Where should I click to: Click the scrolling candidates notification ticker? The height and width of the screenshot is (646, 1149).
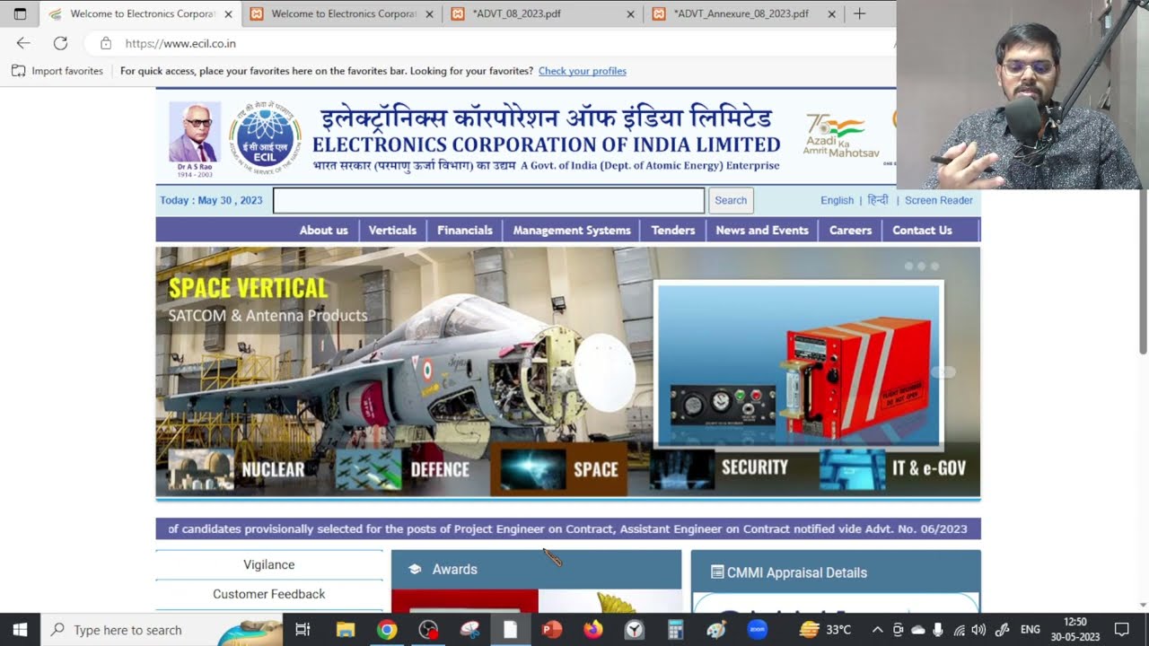pyautogui.click(x=568, y=528)
